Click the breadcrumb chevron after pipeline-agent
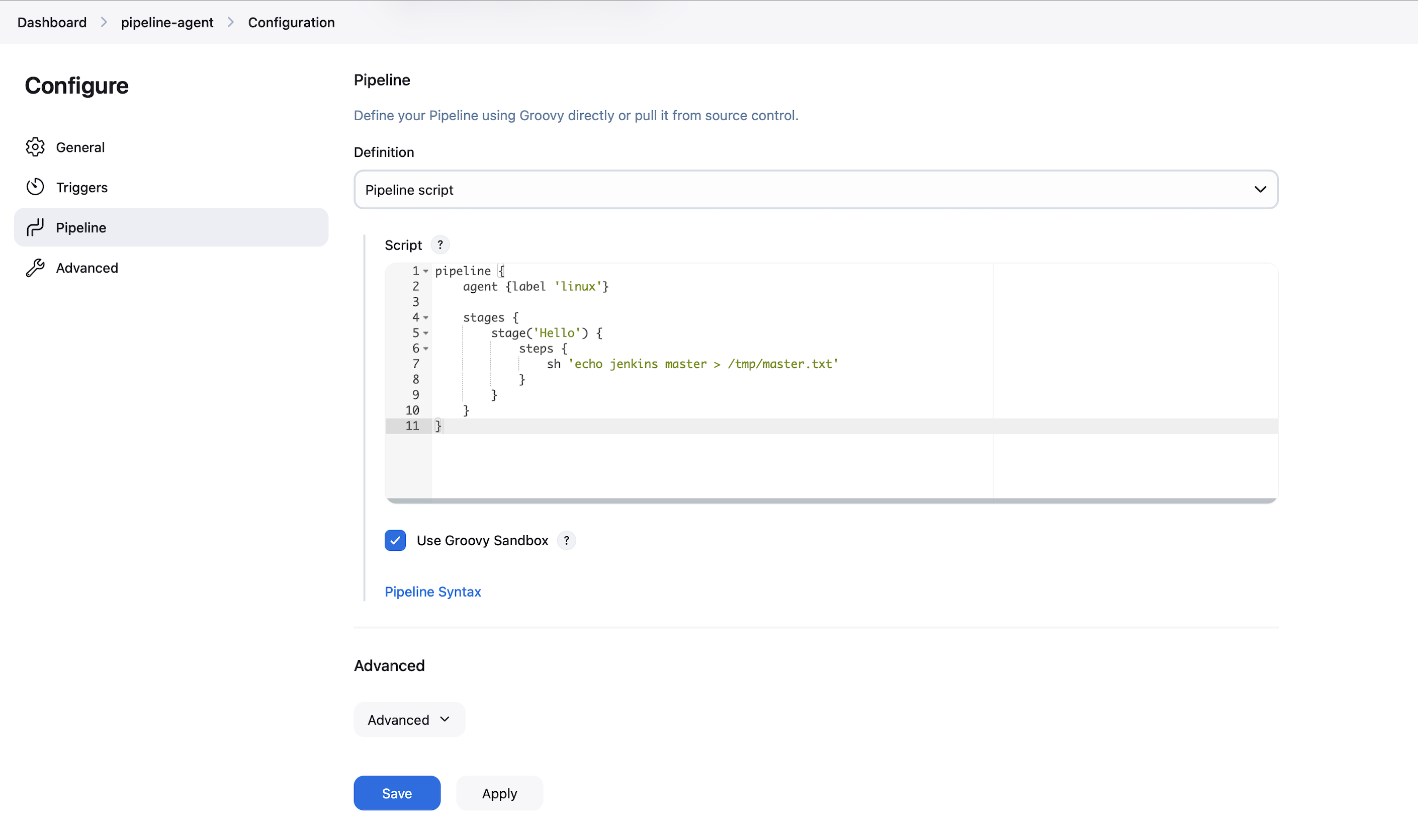 231,22
